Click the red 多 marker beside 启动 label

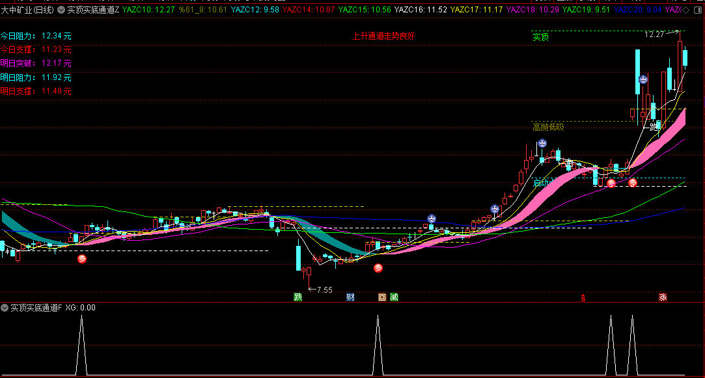[x=611, y=183]
